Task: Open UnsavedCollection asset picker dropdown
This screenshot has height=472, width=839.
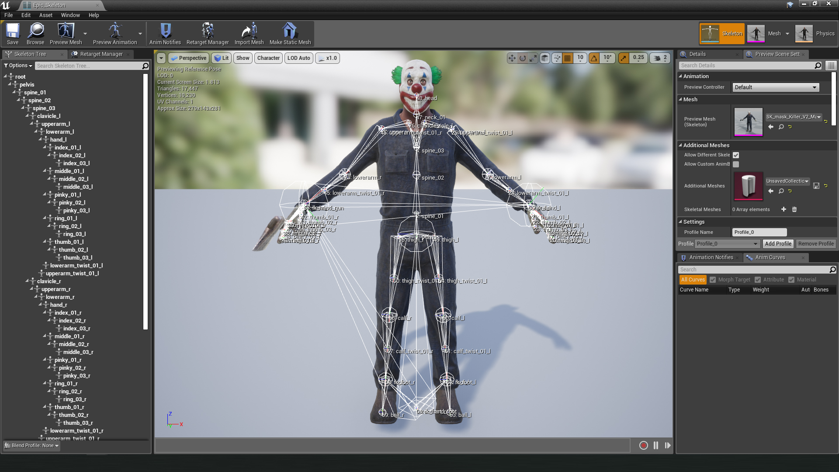Action: (787, 181)
